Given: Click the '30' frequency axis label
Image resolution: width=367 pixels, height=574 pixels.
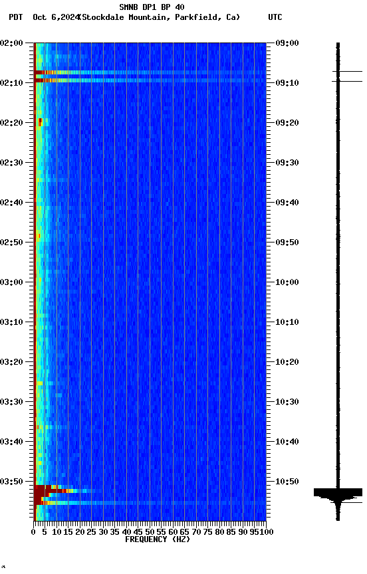Looking at the screenshot, I should 103,532.
